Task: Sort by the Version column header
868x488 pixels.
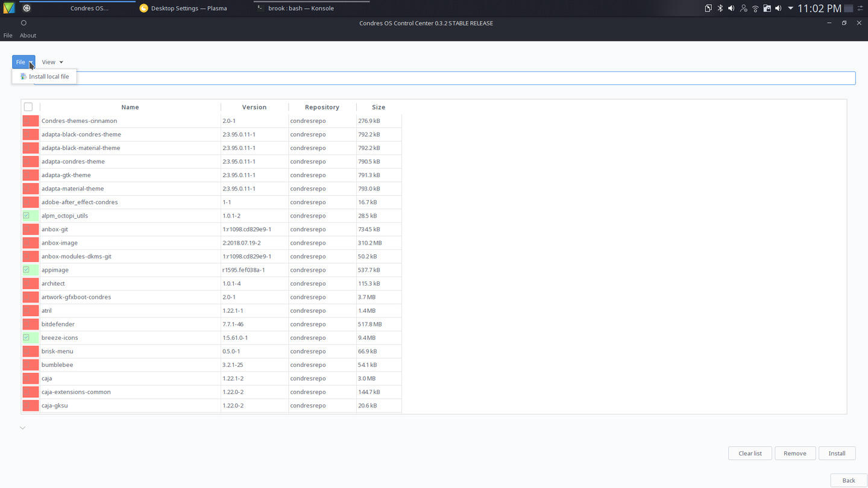Action: click(x=254, y=107)
